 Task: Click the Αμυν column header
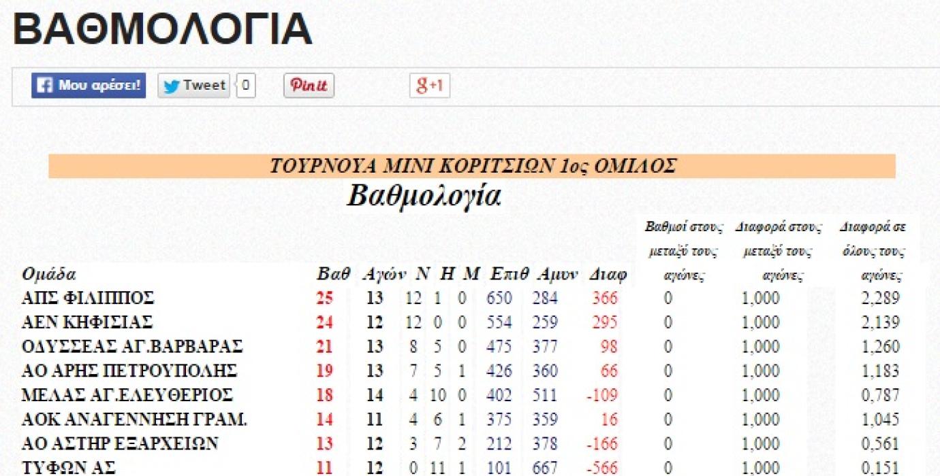[557, 274]
